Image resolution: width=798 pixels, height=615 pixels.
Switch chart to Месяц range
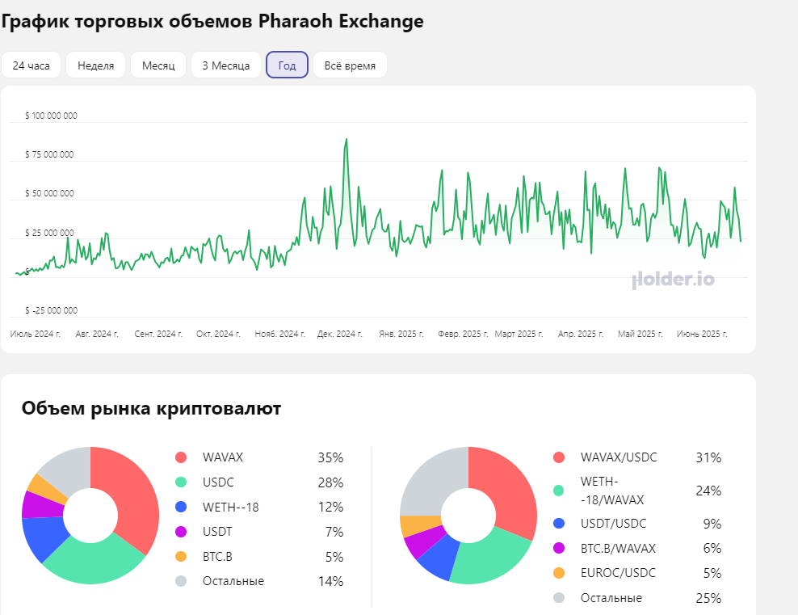pos(158,65)
